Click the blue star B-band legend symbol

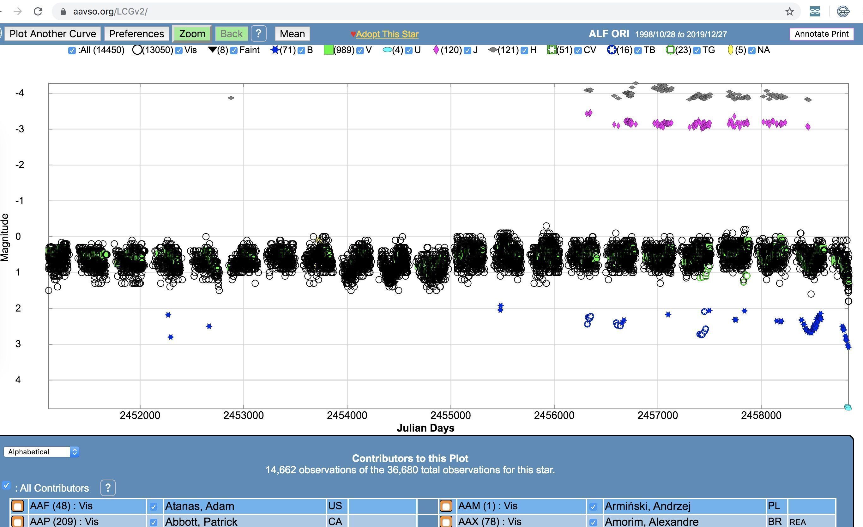[x=275, y=50]
